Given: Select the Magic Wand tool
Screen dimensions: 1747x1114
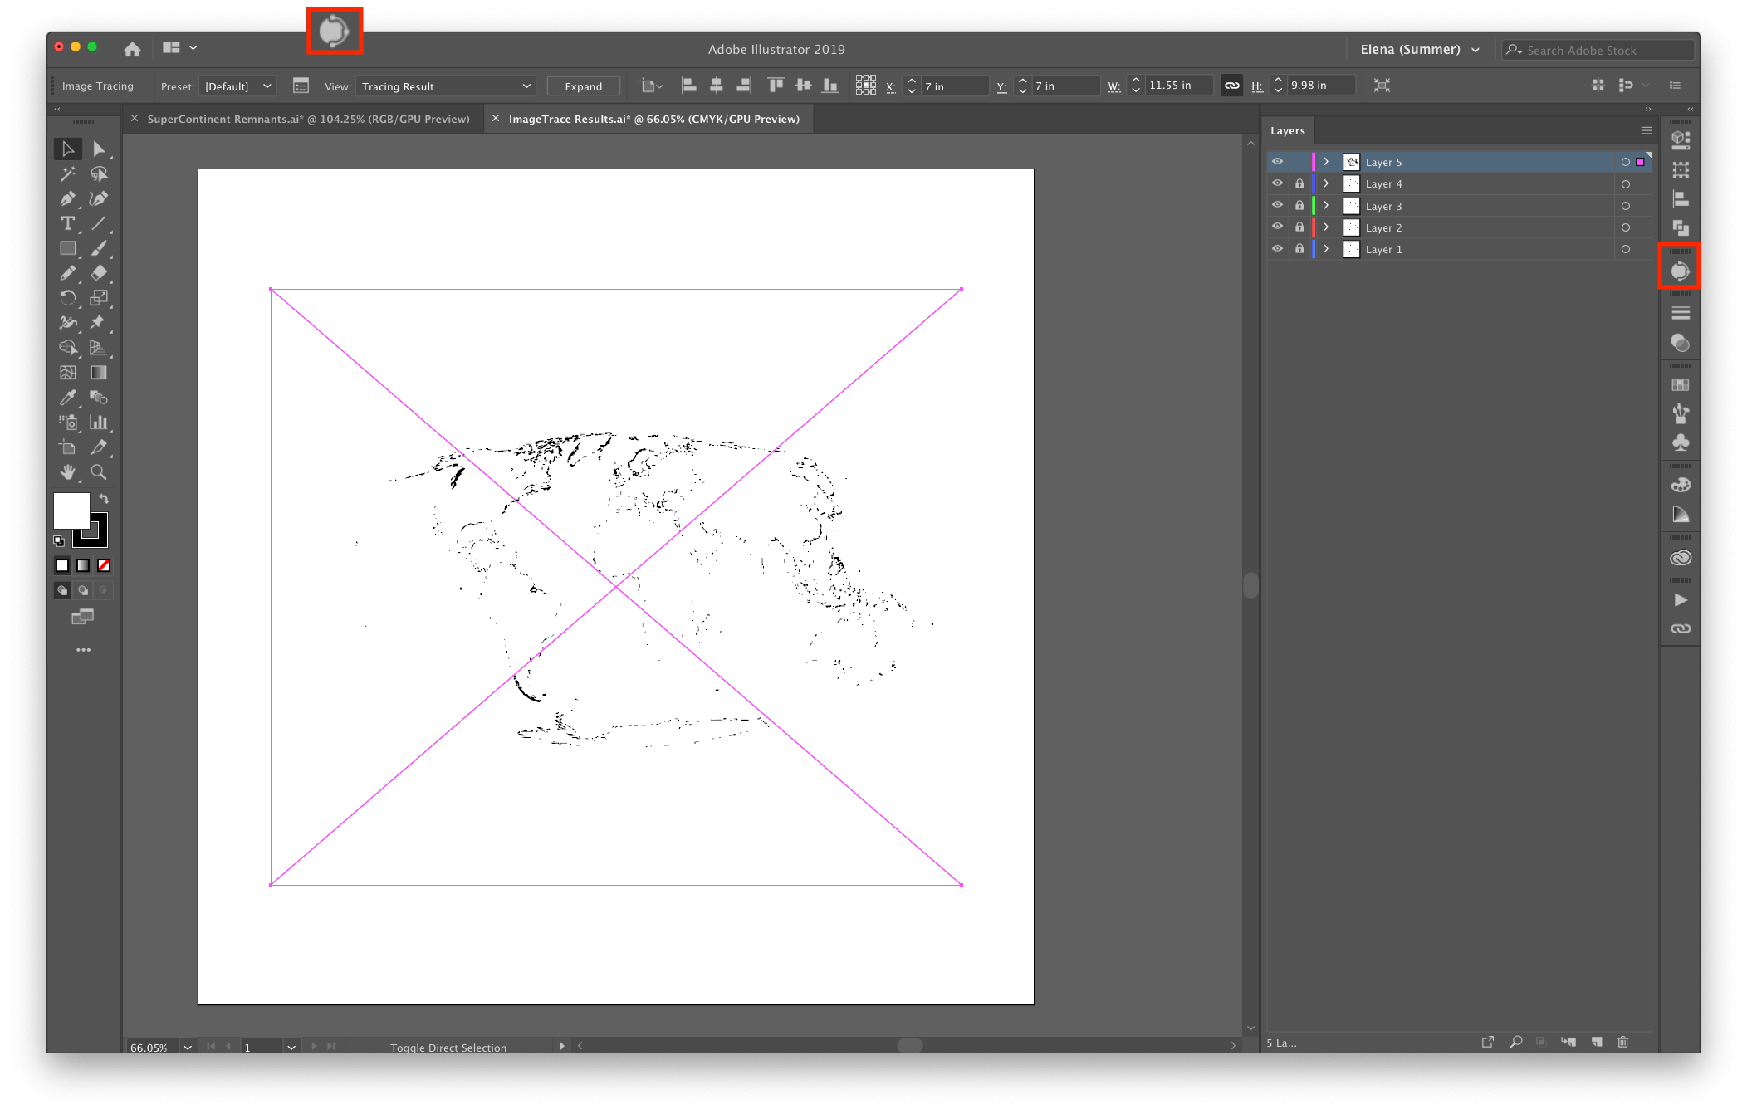Looking at the screenshot, I should (x=67, y=174).
